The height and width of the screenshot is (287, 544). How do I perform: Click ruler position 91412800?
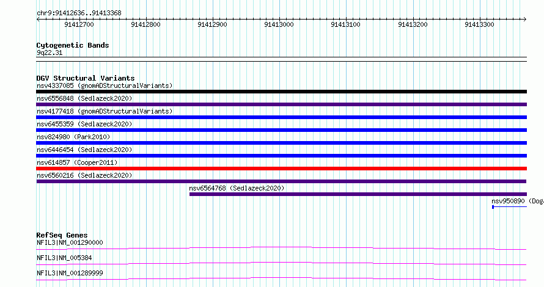tap(145, 24)
